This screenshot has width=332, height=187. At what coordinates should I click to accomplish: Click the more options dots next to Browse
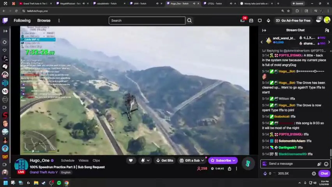59,21
